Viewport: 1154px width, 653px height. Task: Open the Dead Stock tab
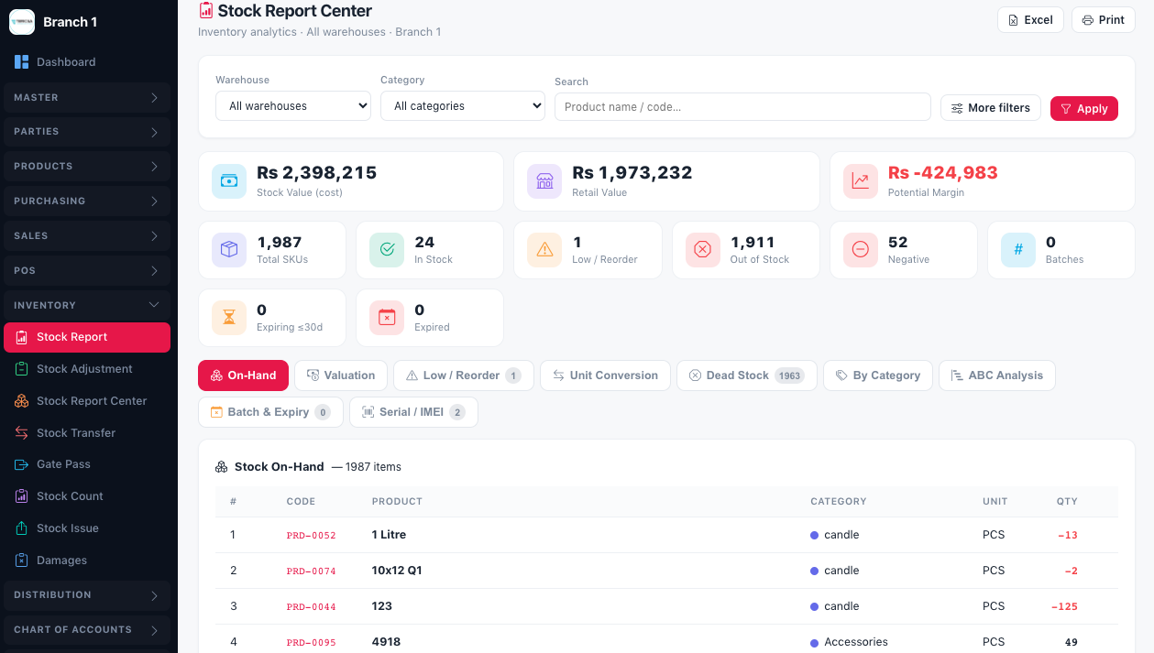pos(747,375)
